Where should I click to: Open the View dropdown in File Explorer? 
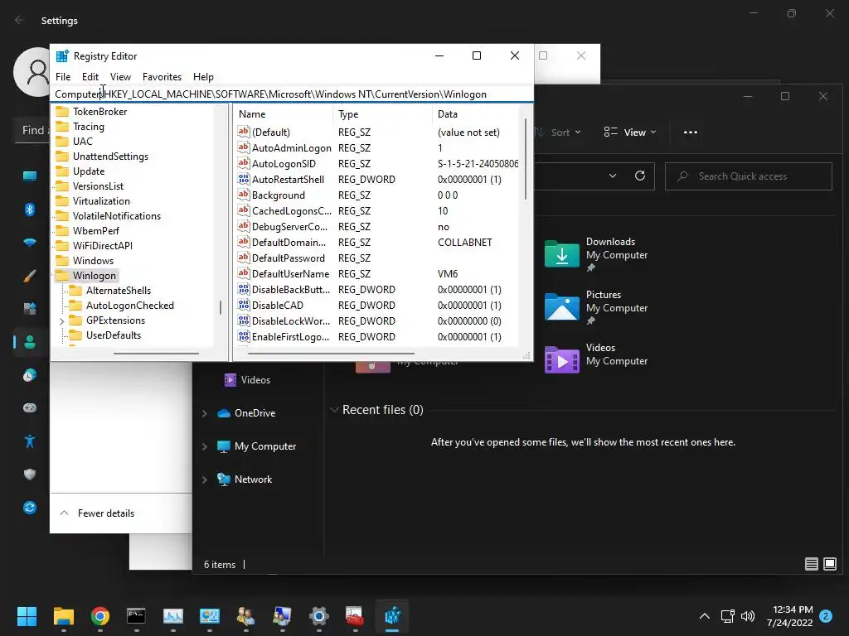click(x=630, y=132)
